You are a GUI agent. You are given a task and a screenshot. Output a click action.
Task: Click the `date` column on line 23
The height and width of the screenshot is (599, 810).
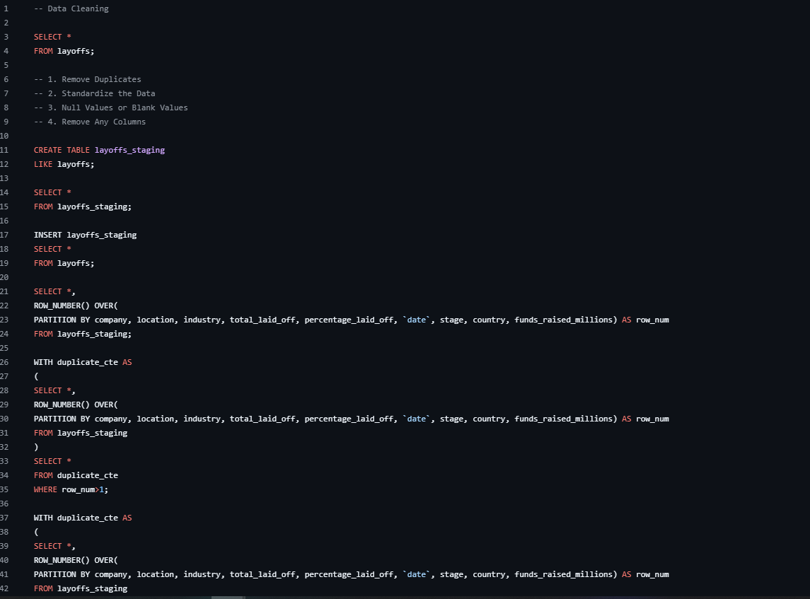417,320
